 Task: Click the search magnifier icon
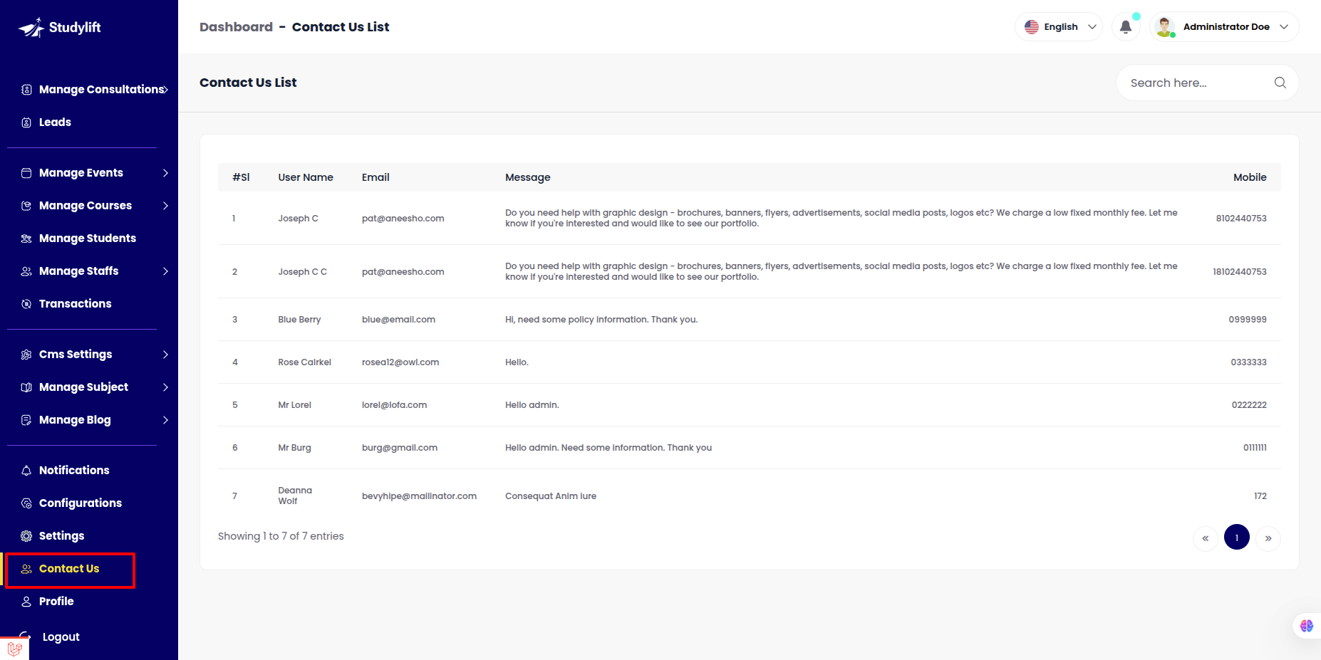[x=1280, y=83]
